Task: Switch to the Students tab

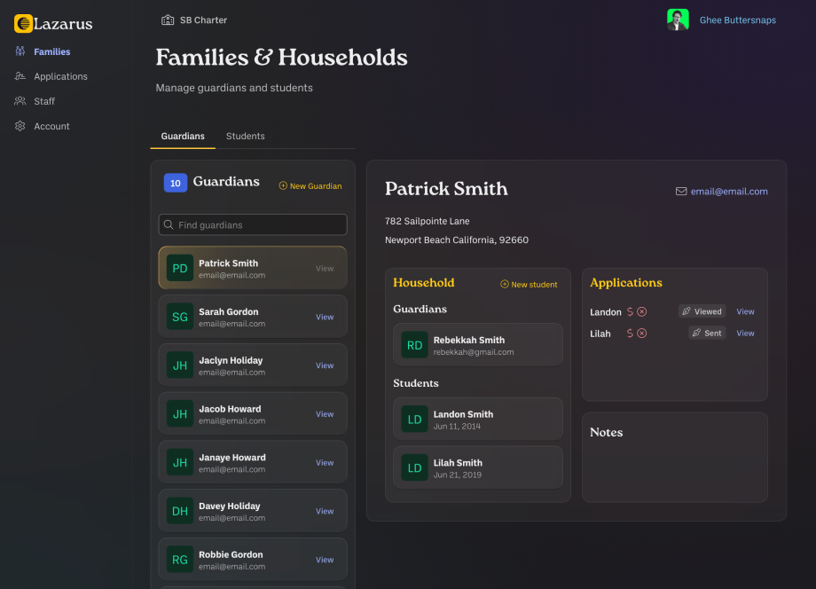Action: click(x=245, y=136)
